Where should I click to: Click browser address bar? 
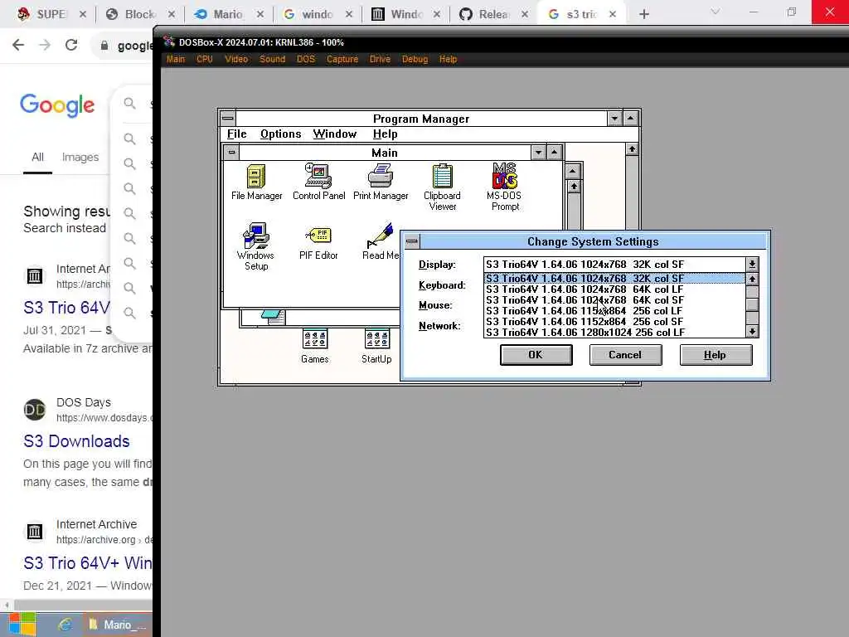point(124,46)
